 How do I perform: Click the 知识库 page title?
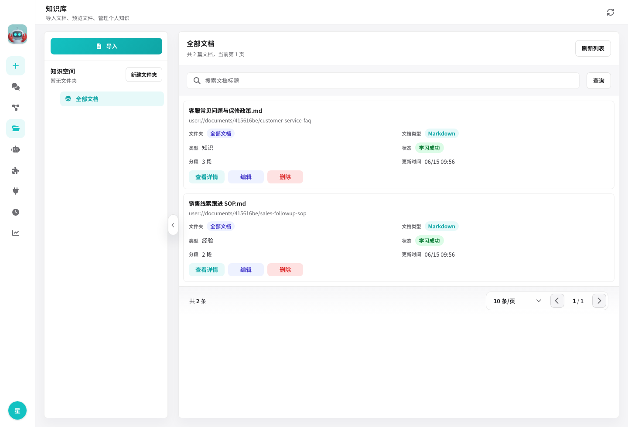click(x=56, y=9)
